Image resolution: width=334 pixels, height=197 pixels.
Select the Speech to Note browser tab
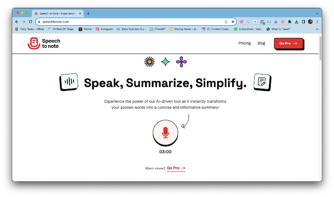click(x=58, y=14)
